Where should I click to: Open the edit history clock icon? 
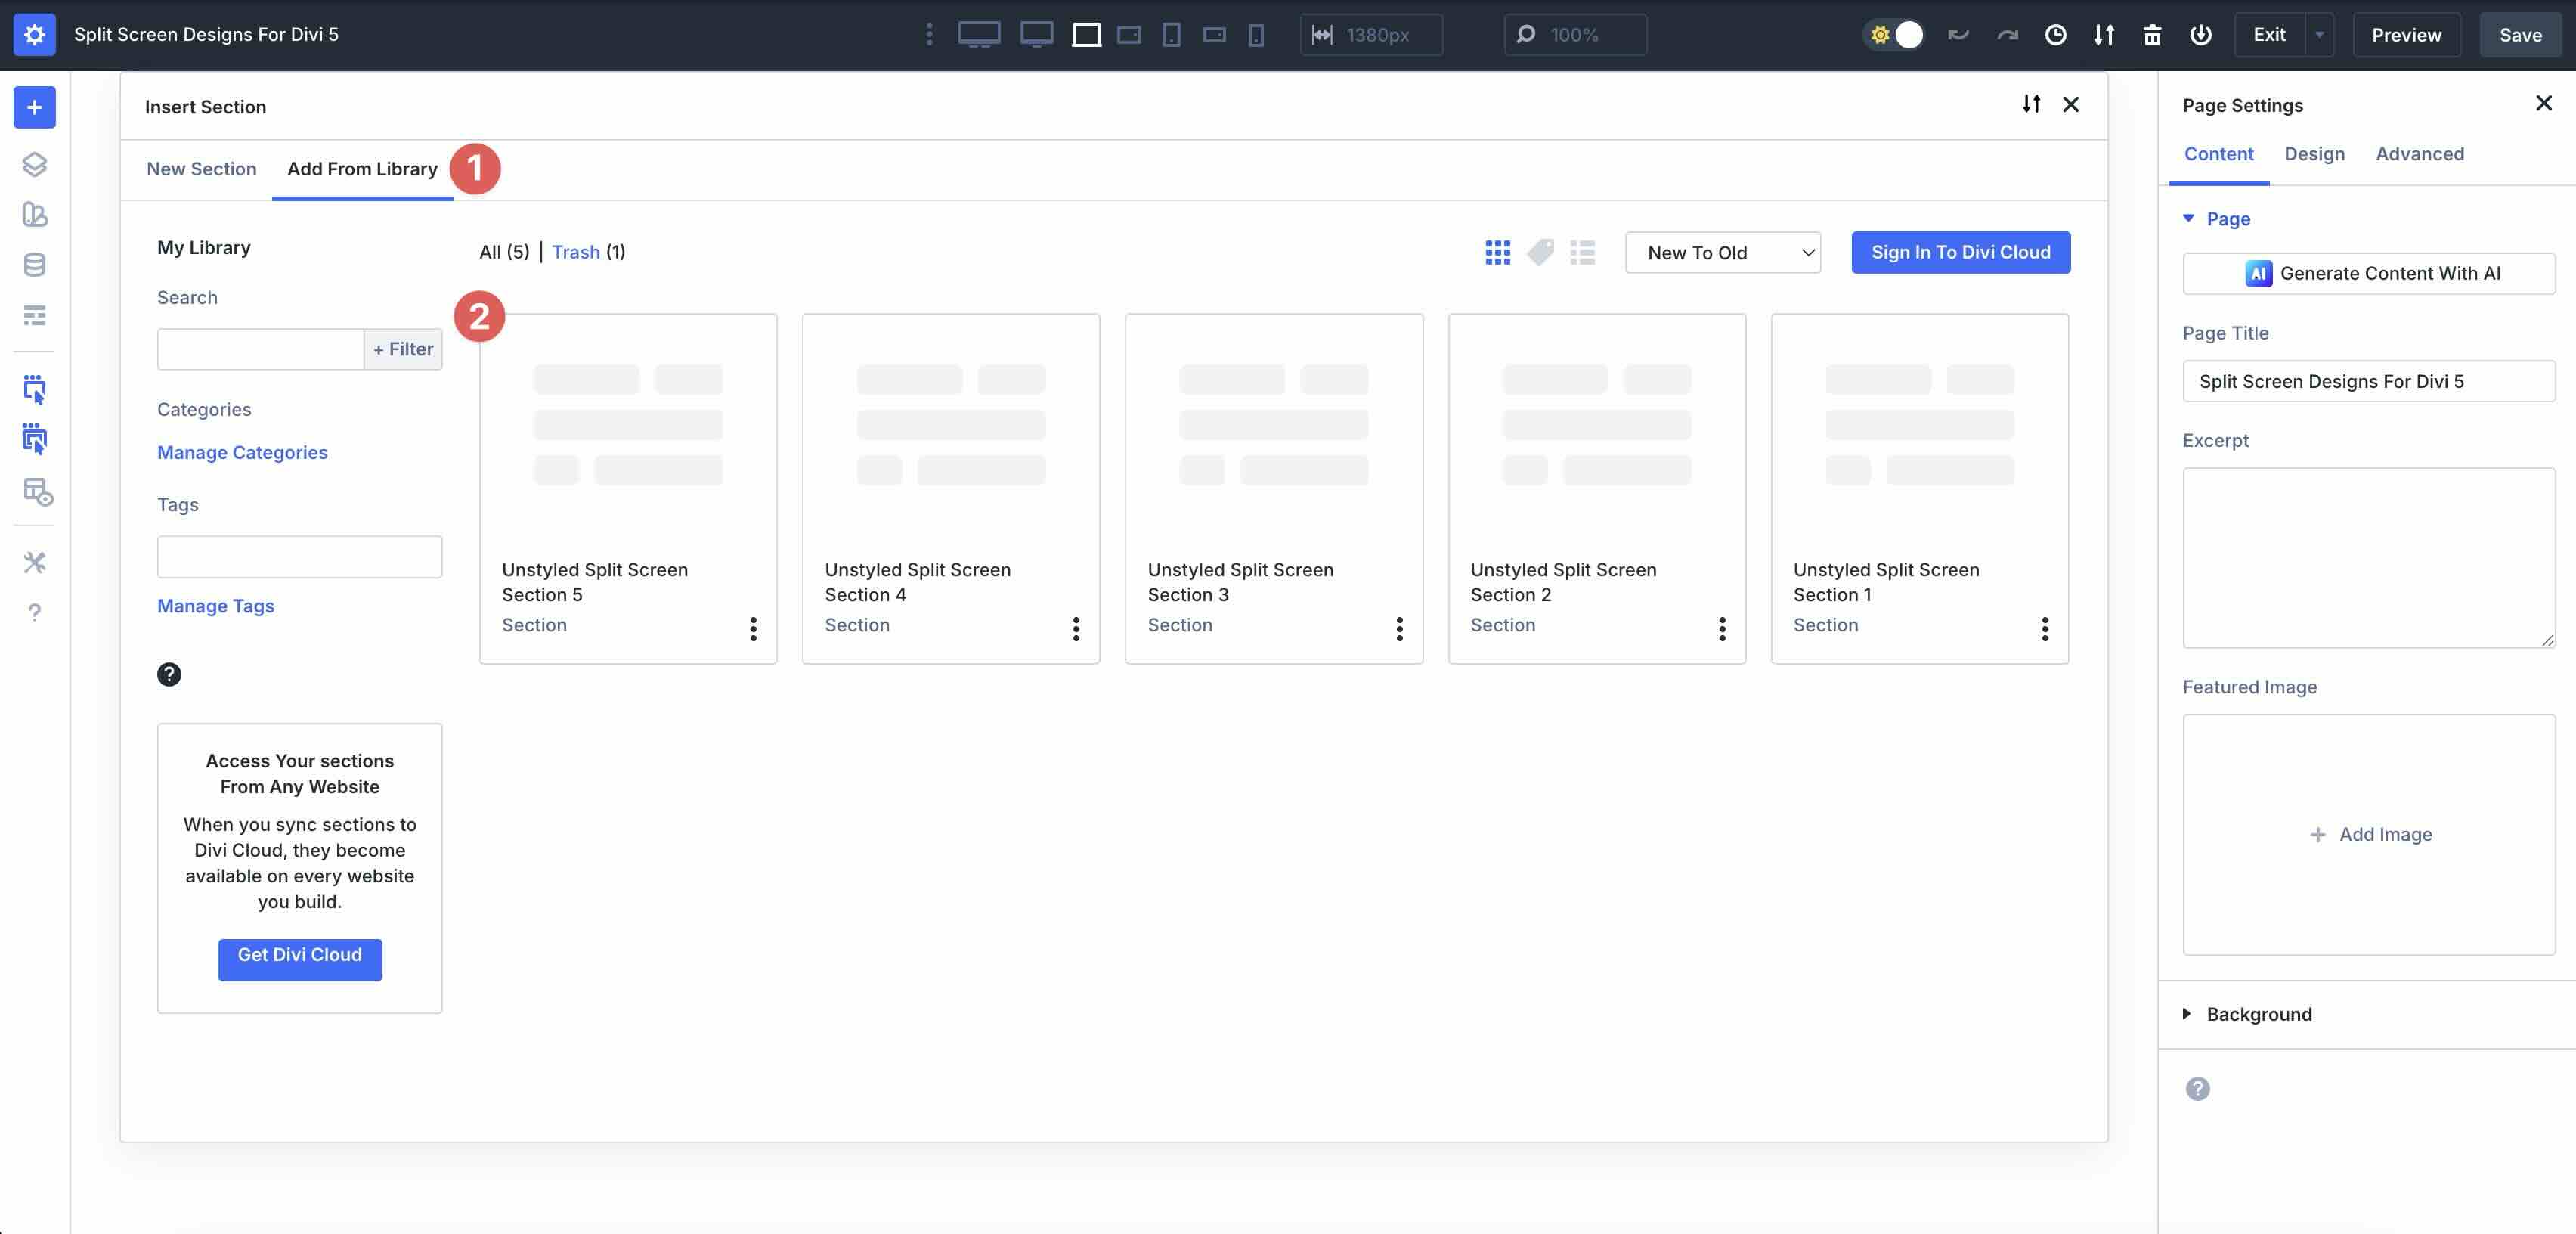tap(2056, 34)
